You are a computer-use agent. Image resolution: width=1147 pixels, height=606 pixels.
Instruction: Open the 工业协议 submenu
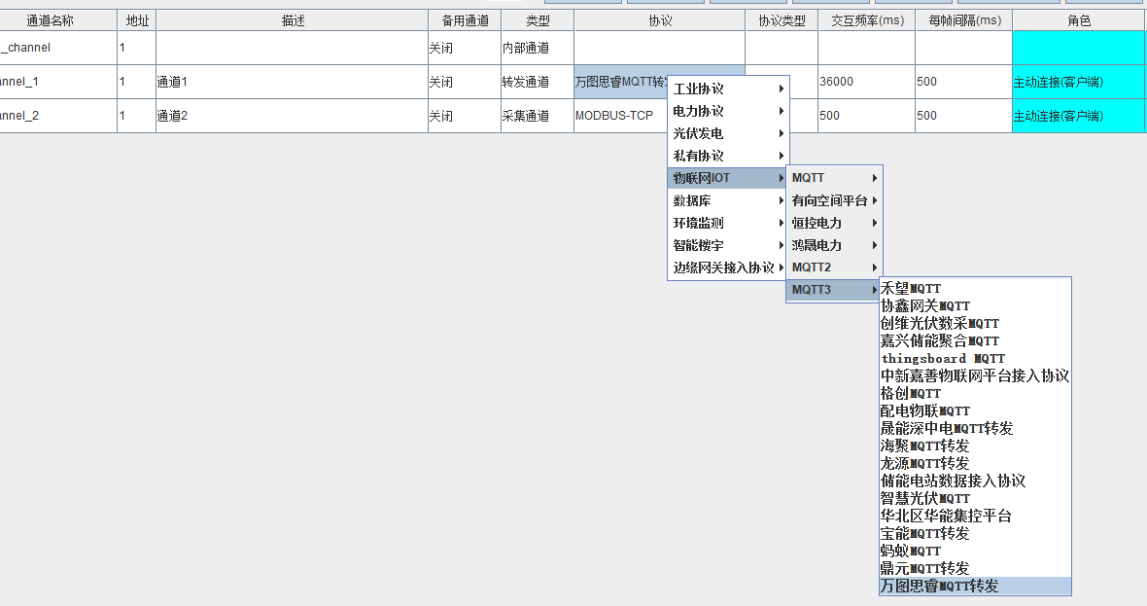click(727, 89)
